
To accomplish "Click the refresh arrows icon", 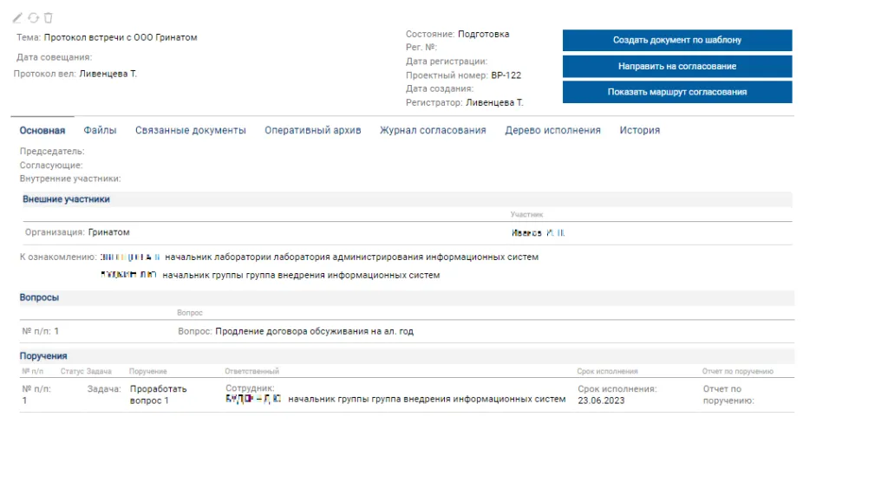I will coord(33,17).
